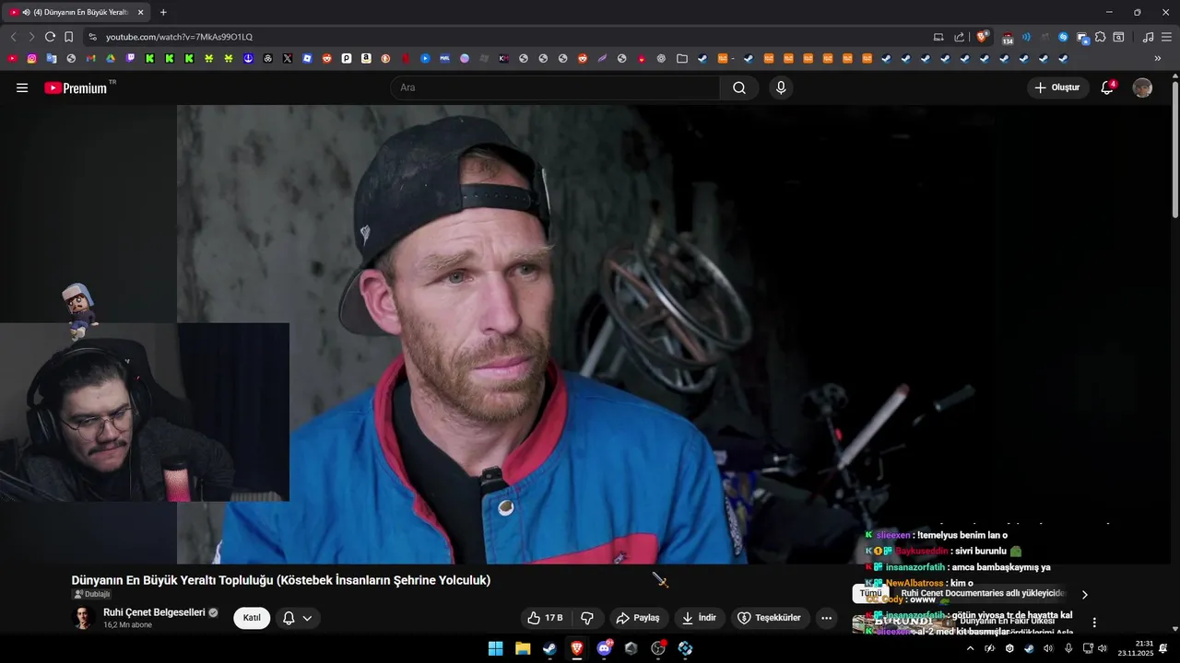
Task: Open the share page icon in the address bar
Action: pos(959,37)
